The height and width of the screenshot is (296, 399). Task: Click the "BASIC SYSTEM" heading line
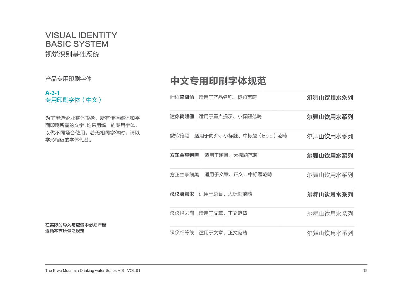pyautogui.click(x=77, y=44)
